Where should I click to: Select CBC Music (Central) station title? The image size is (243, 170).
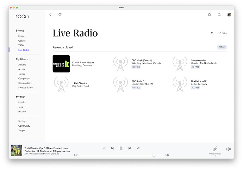tap(142, 61)
